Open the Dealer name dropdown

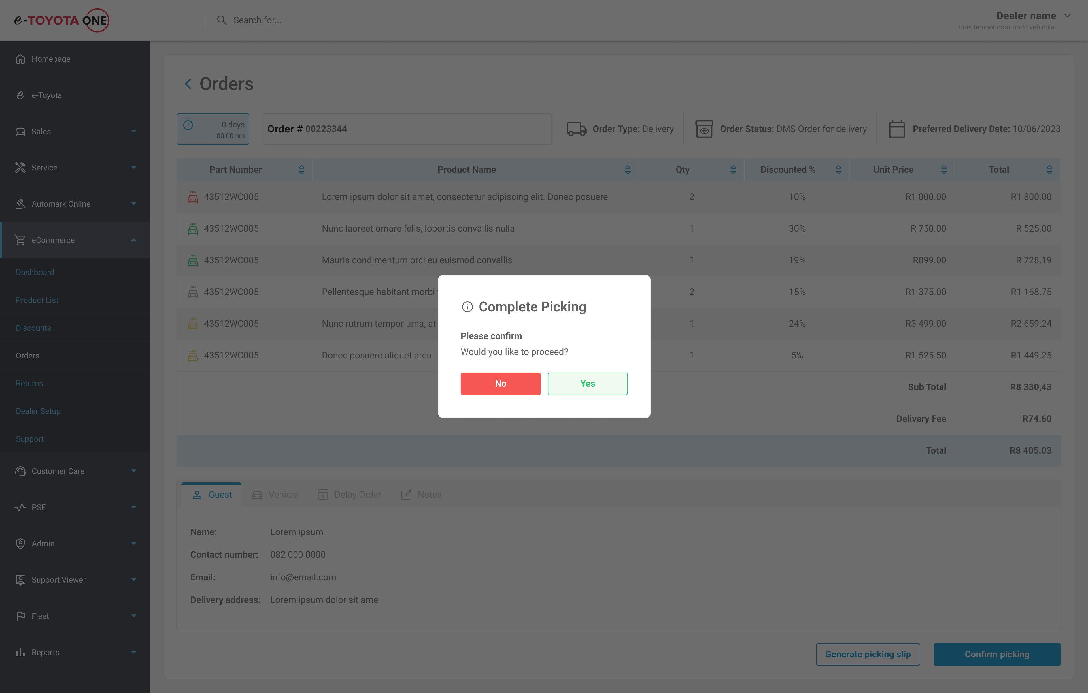pos(1067,16)
